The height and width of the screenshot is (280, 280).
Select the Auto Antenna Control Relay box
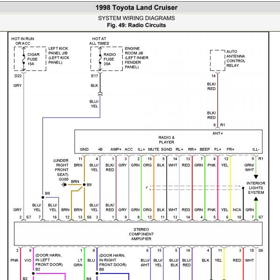[218, 59]
